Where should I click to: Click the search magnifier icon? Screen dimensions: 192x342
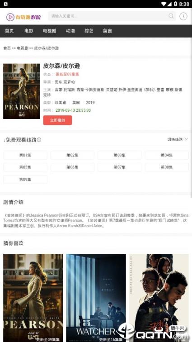pyautogui.click(x=171, y=16)
